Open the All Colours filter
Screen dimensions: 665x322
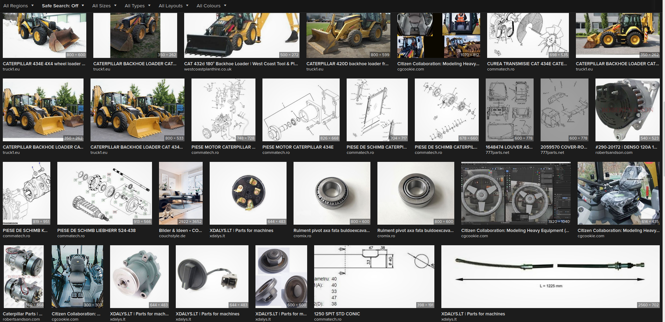tap(211, 6)
